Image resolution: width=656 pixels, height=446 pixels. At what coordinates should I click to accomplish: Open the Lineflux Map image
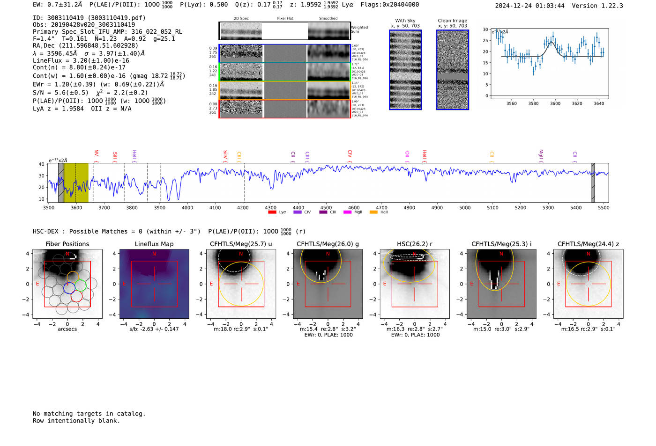coord(154,284)
